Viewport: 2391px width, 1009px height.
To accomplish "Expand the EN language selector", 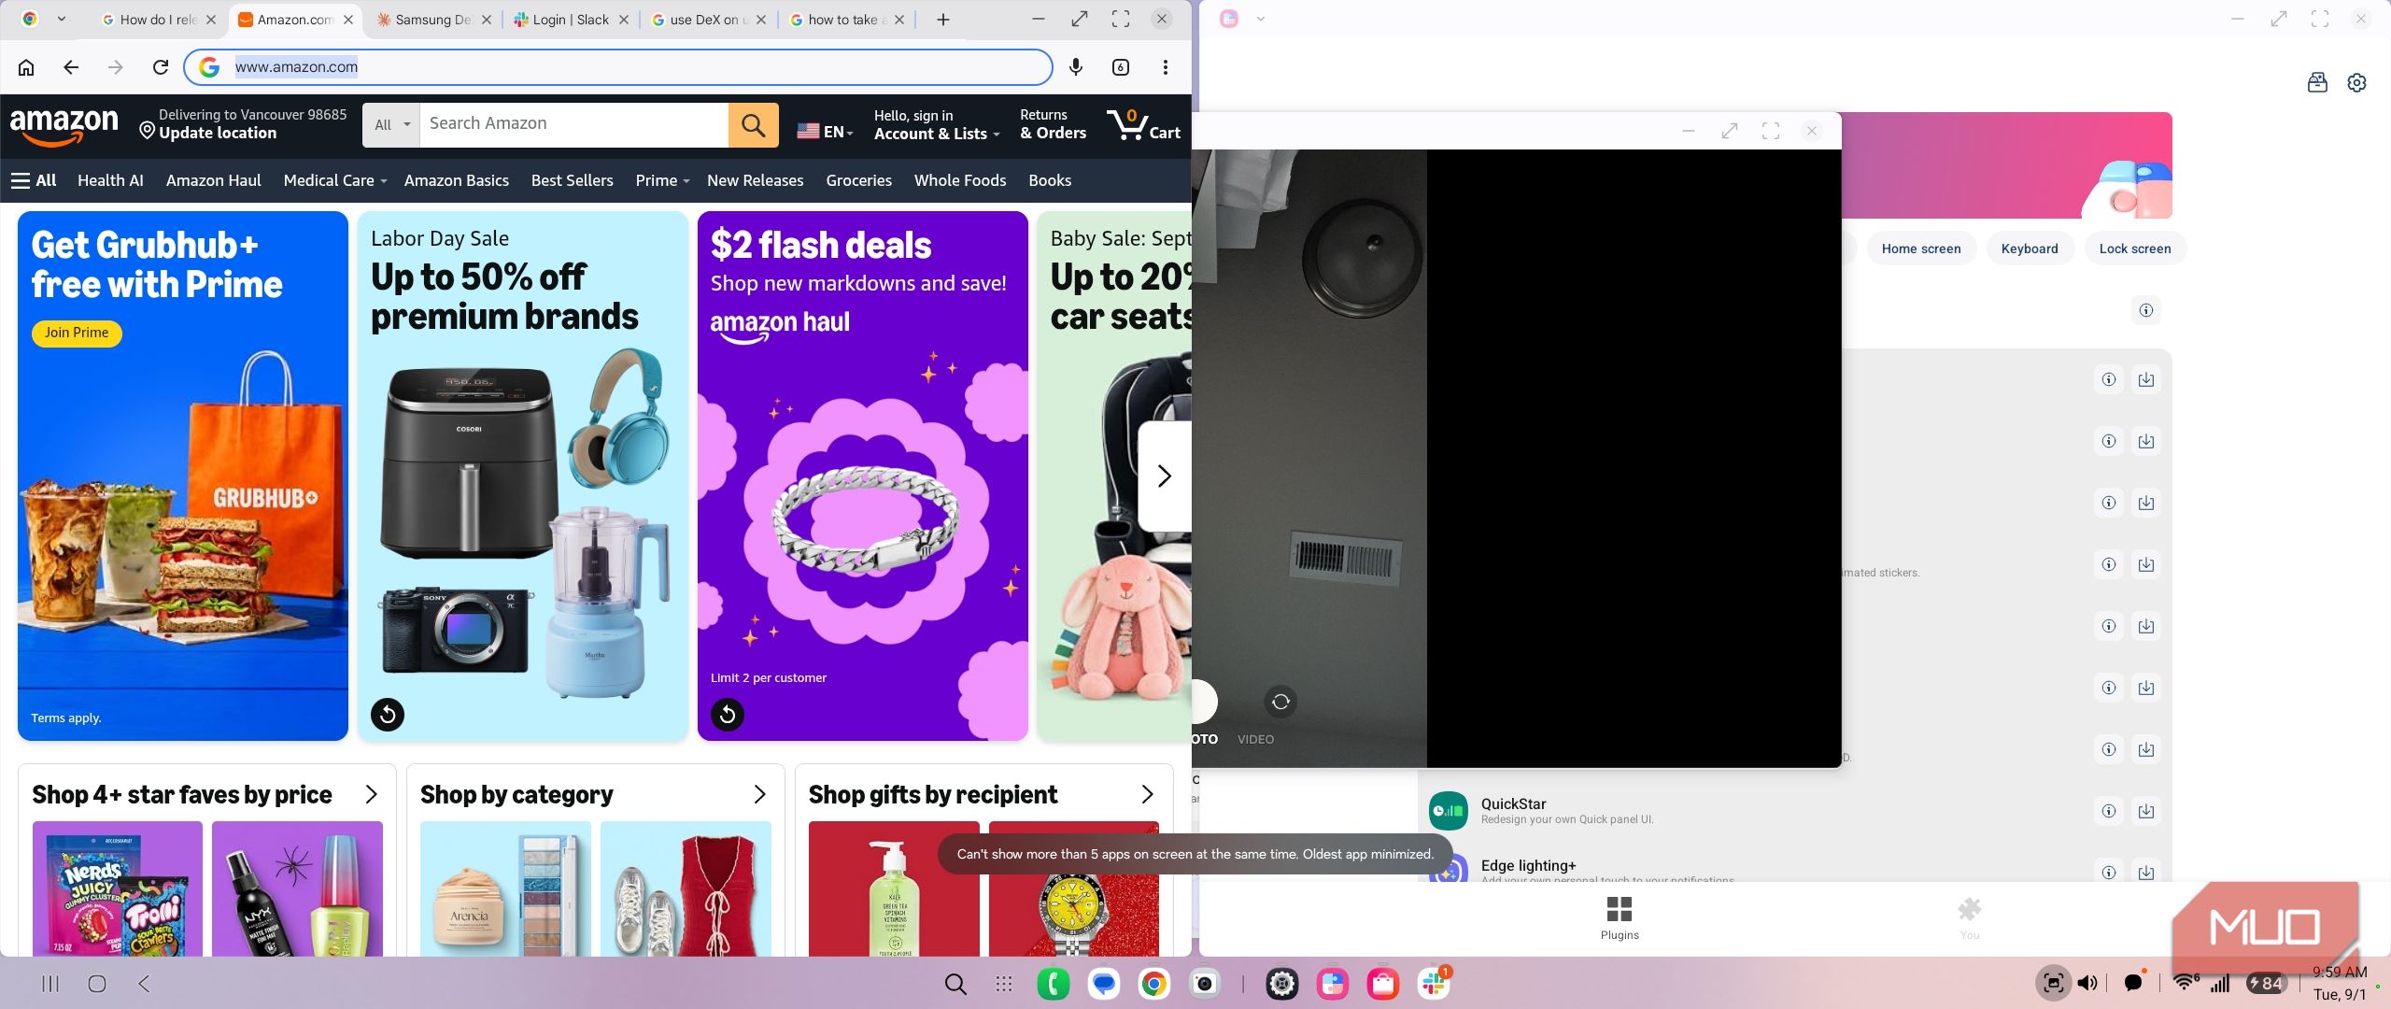I will point(825,132).
